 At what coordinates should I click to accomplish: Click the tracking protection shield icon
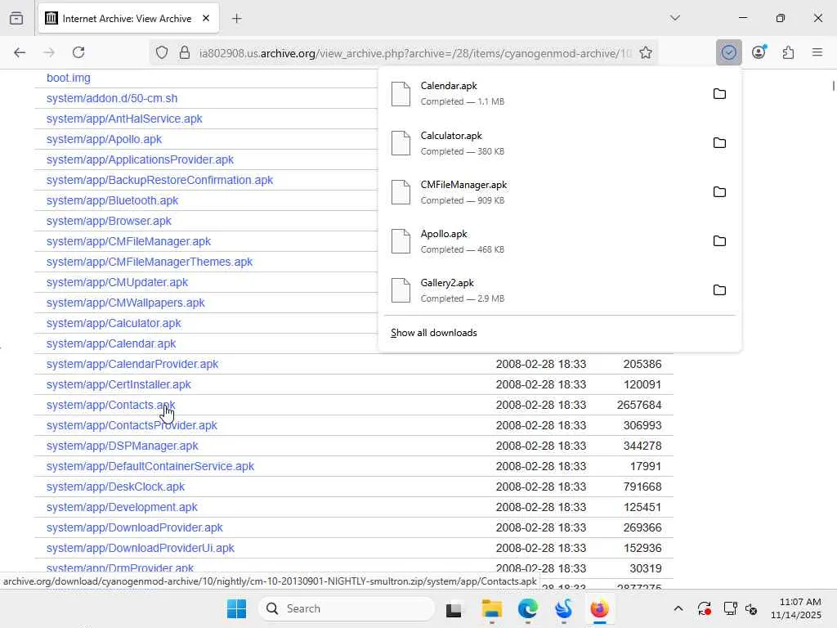click(x=162, y=53)
